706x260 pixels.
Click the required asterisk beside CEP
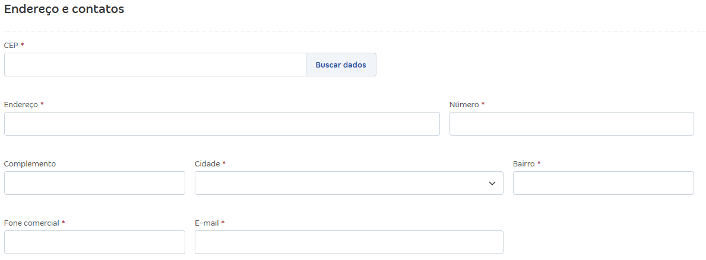point(22,44)
